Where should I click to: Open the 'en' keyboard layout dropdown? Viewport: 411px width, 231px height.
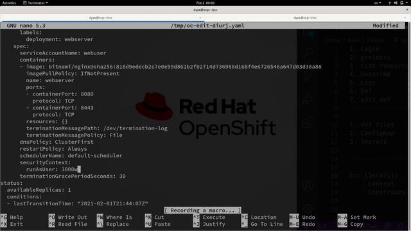coord(378,3)
